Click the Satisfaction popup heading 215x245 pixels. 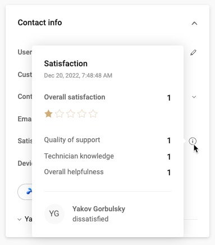click(x=66, y=63)
